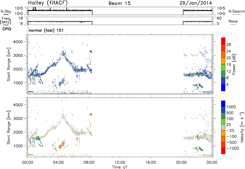
Task: Click the Slant Range label of the velocity panel
Action: coord(9,127)
